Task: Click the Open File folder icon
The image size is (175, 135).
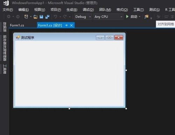Action: coord(35,17)
